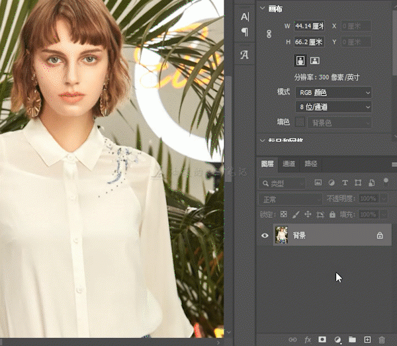
Task: Delete layer with trash icon
Action: [382, 339]
